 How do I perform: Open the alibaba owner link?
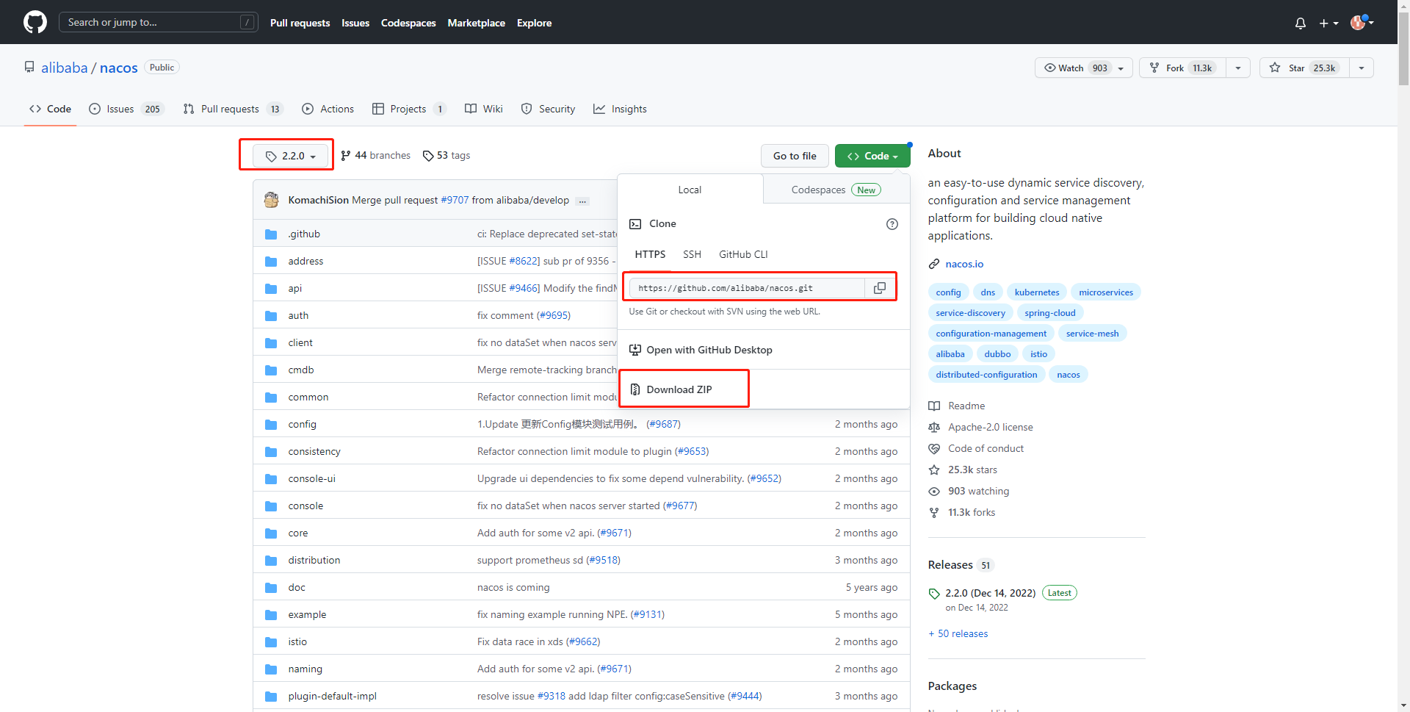(65, 68)
